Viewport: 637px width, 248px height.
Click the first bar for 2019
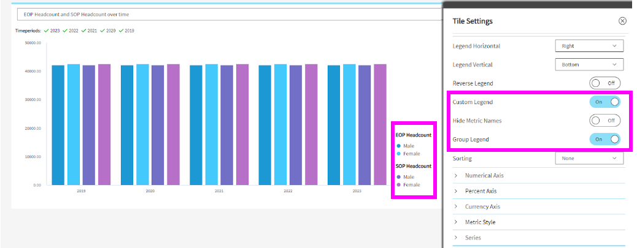[58, 125]
